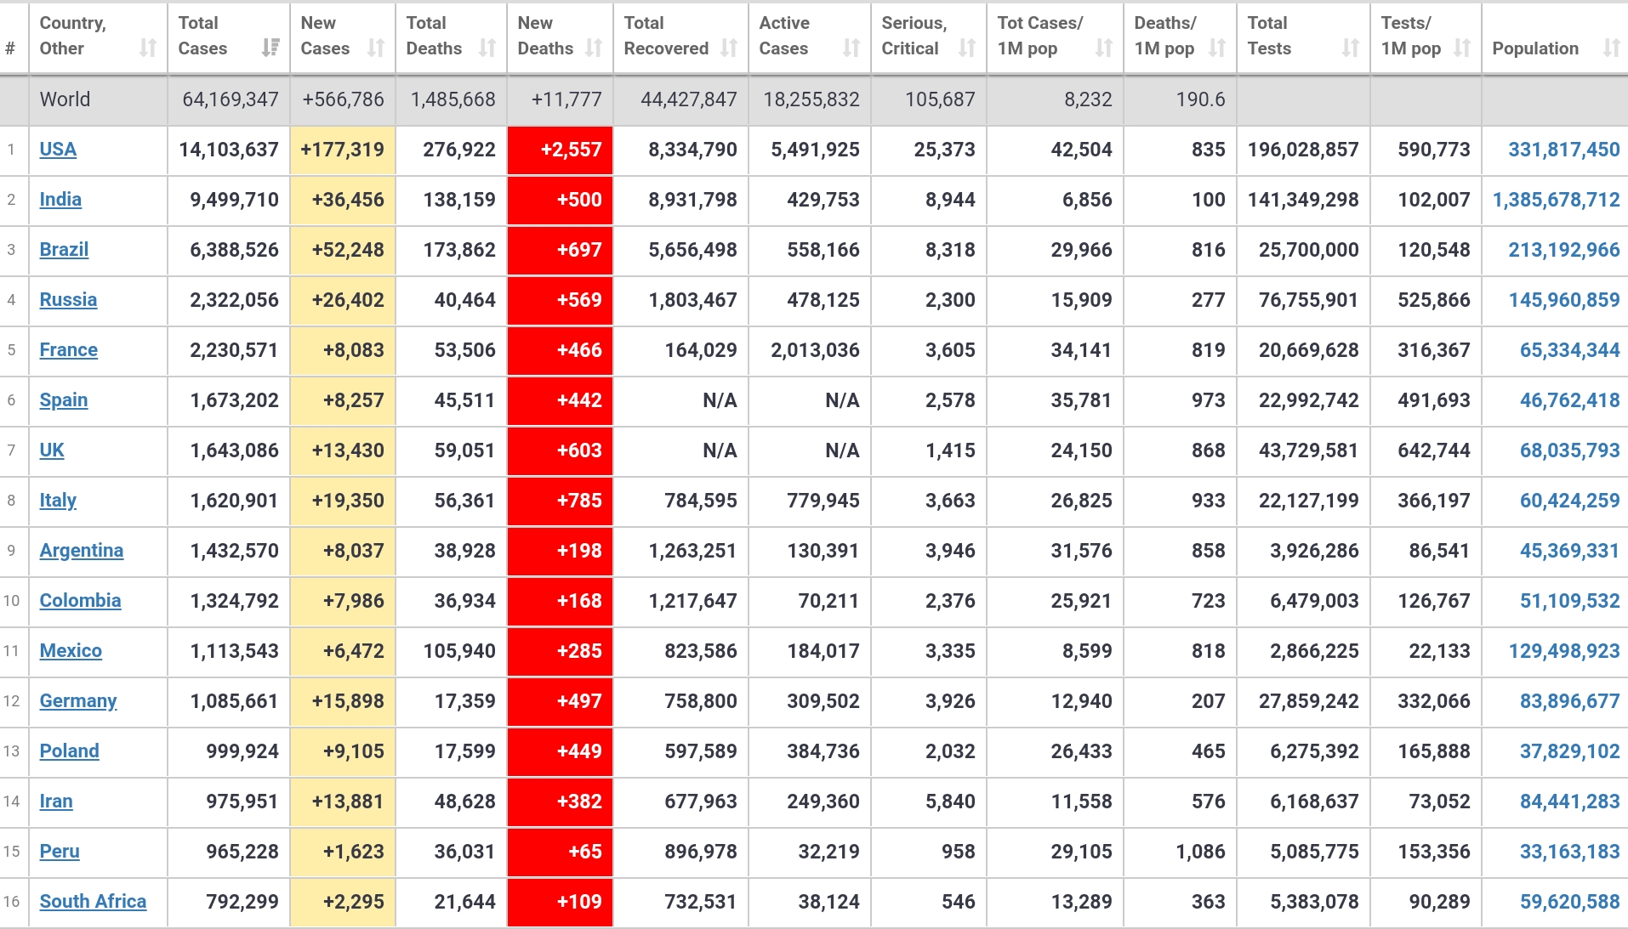Open the Germany country link
1628x929 pixels.
(78, 701)
